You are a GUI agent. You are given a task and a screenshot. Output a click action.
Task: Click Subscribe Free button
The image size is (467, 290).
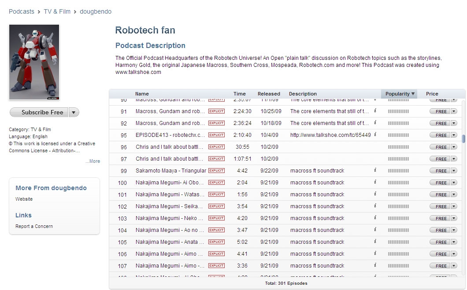(x=39, y=112)
